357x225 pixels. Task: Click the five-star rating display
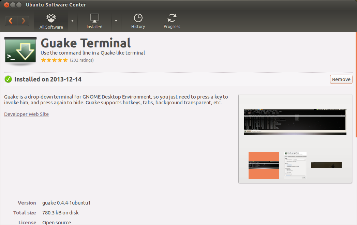point(54,60)
